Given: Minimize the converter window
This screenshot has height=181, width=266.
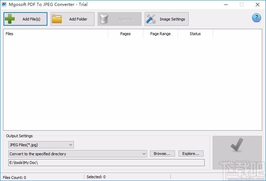Looking at the screenshot, I should 226,5.
